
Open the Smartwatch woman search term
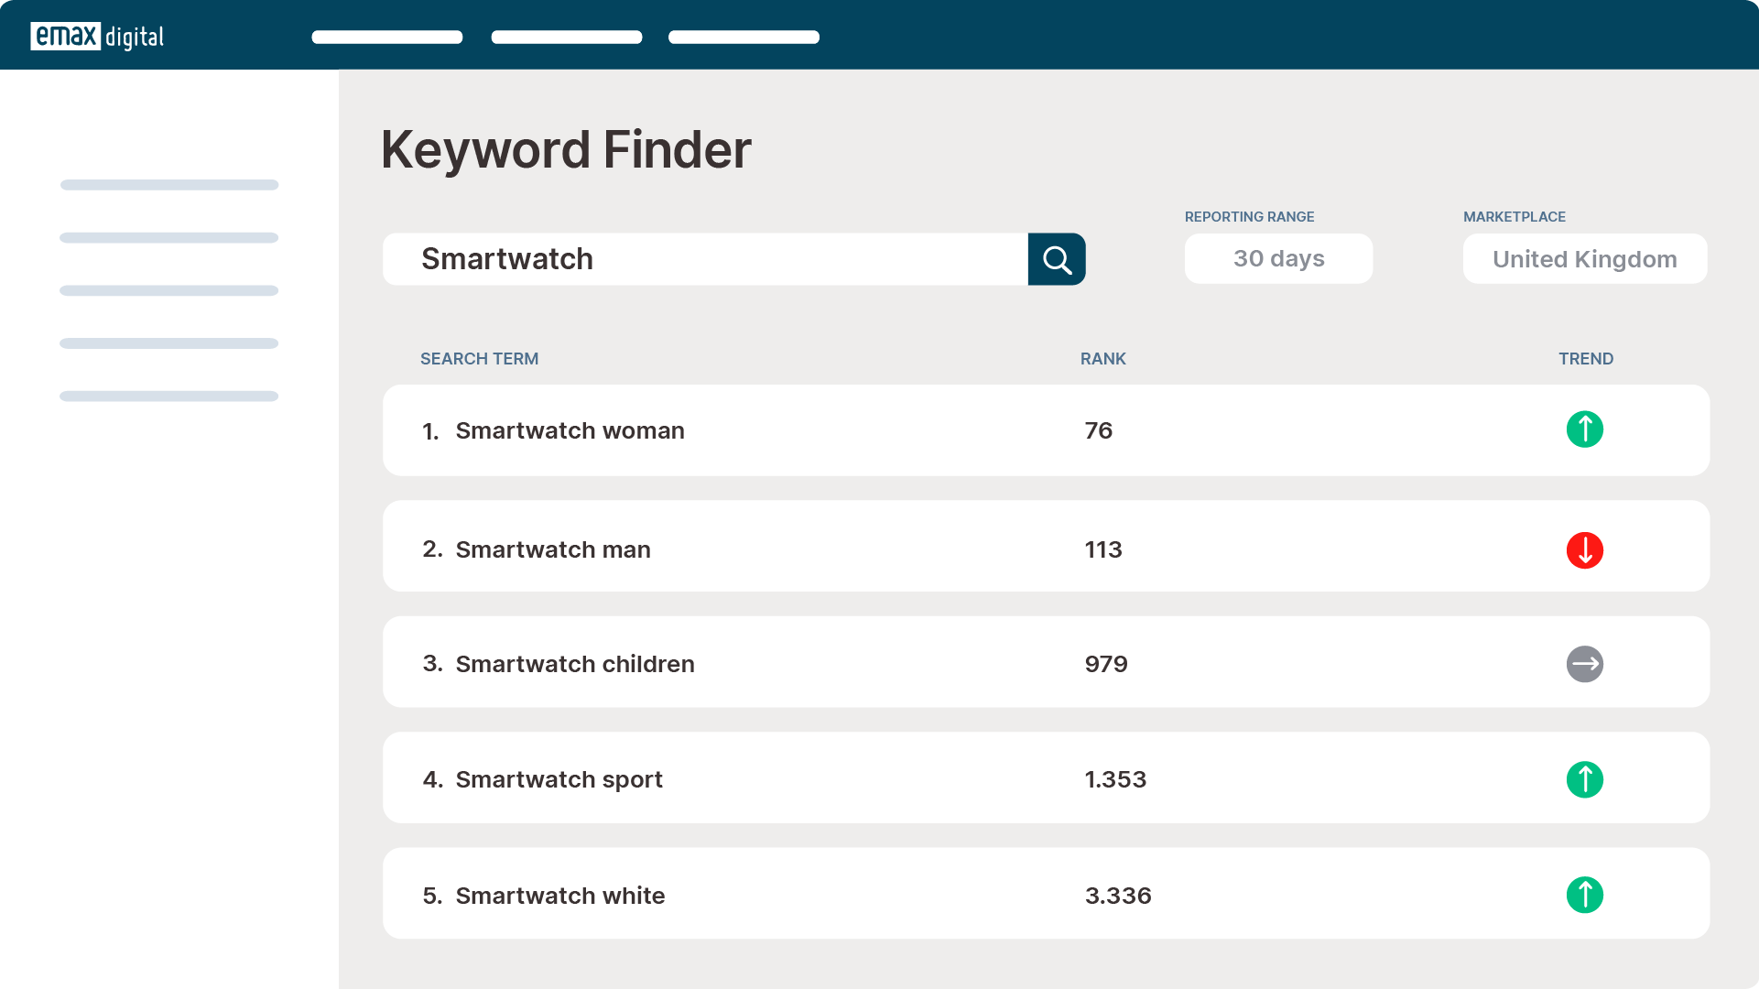[x=570, y=430]
